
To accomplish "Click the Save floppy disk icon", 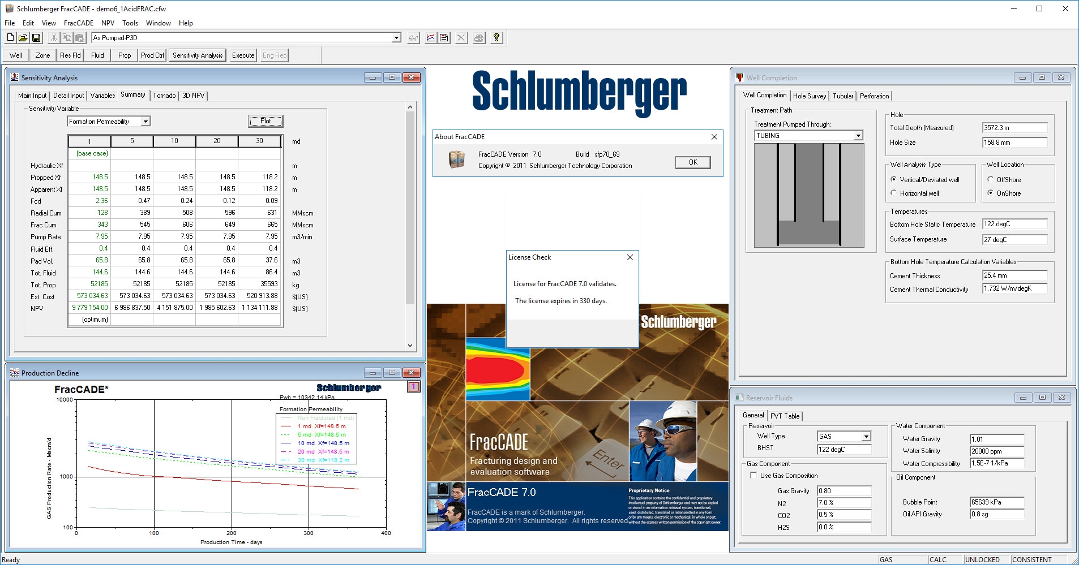I will click(36, 38).
